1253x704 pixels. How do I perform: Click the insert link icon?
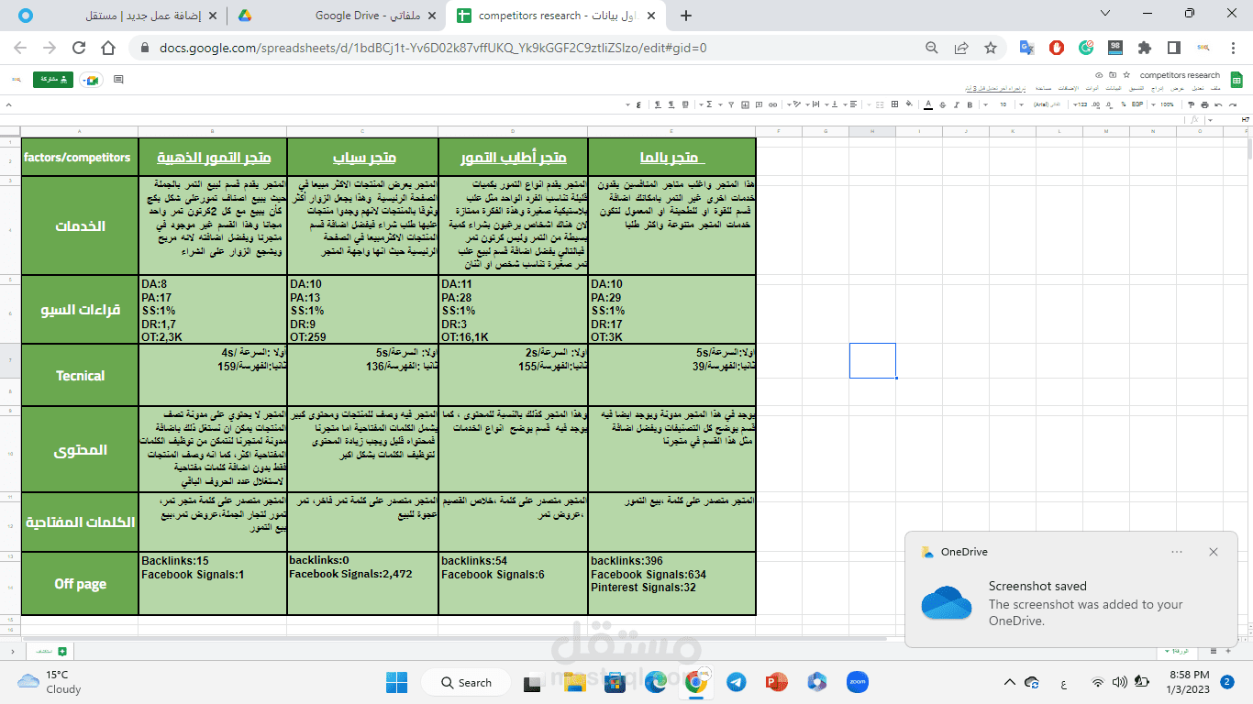[x=772, y=104]
